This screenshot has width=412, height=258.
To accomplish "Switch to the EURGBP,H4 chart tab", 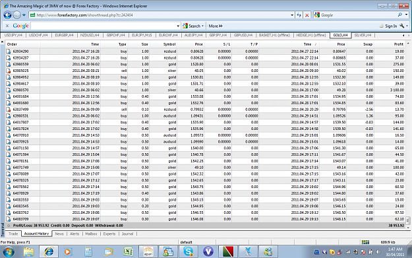I will [64, 35].
